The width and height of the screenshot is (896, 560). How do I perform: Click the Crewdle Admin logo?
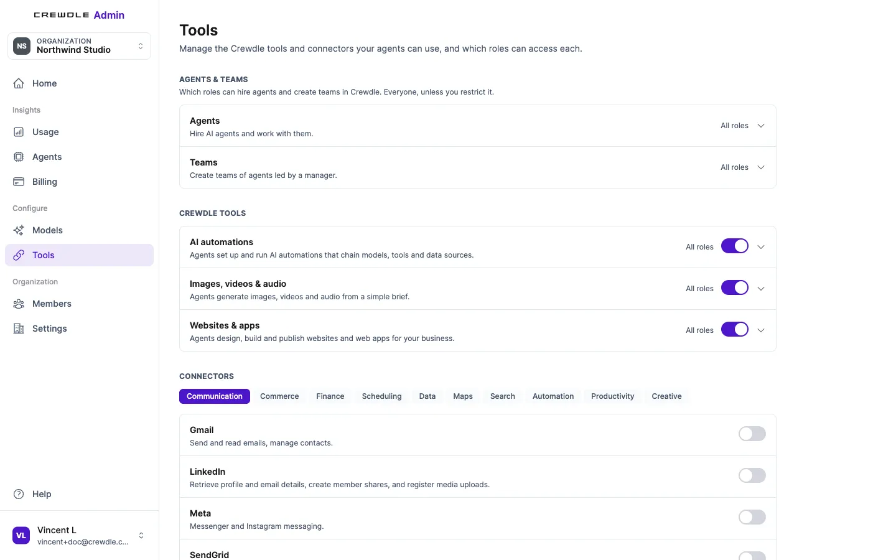pyautogui.click(x=79, y=15)
